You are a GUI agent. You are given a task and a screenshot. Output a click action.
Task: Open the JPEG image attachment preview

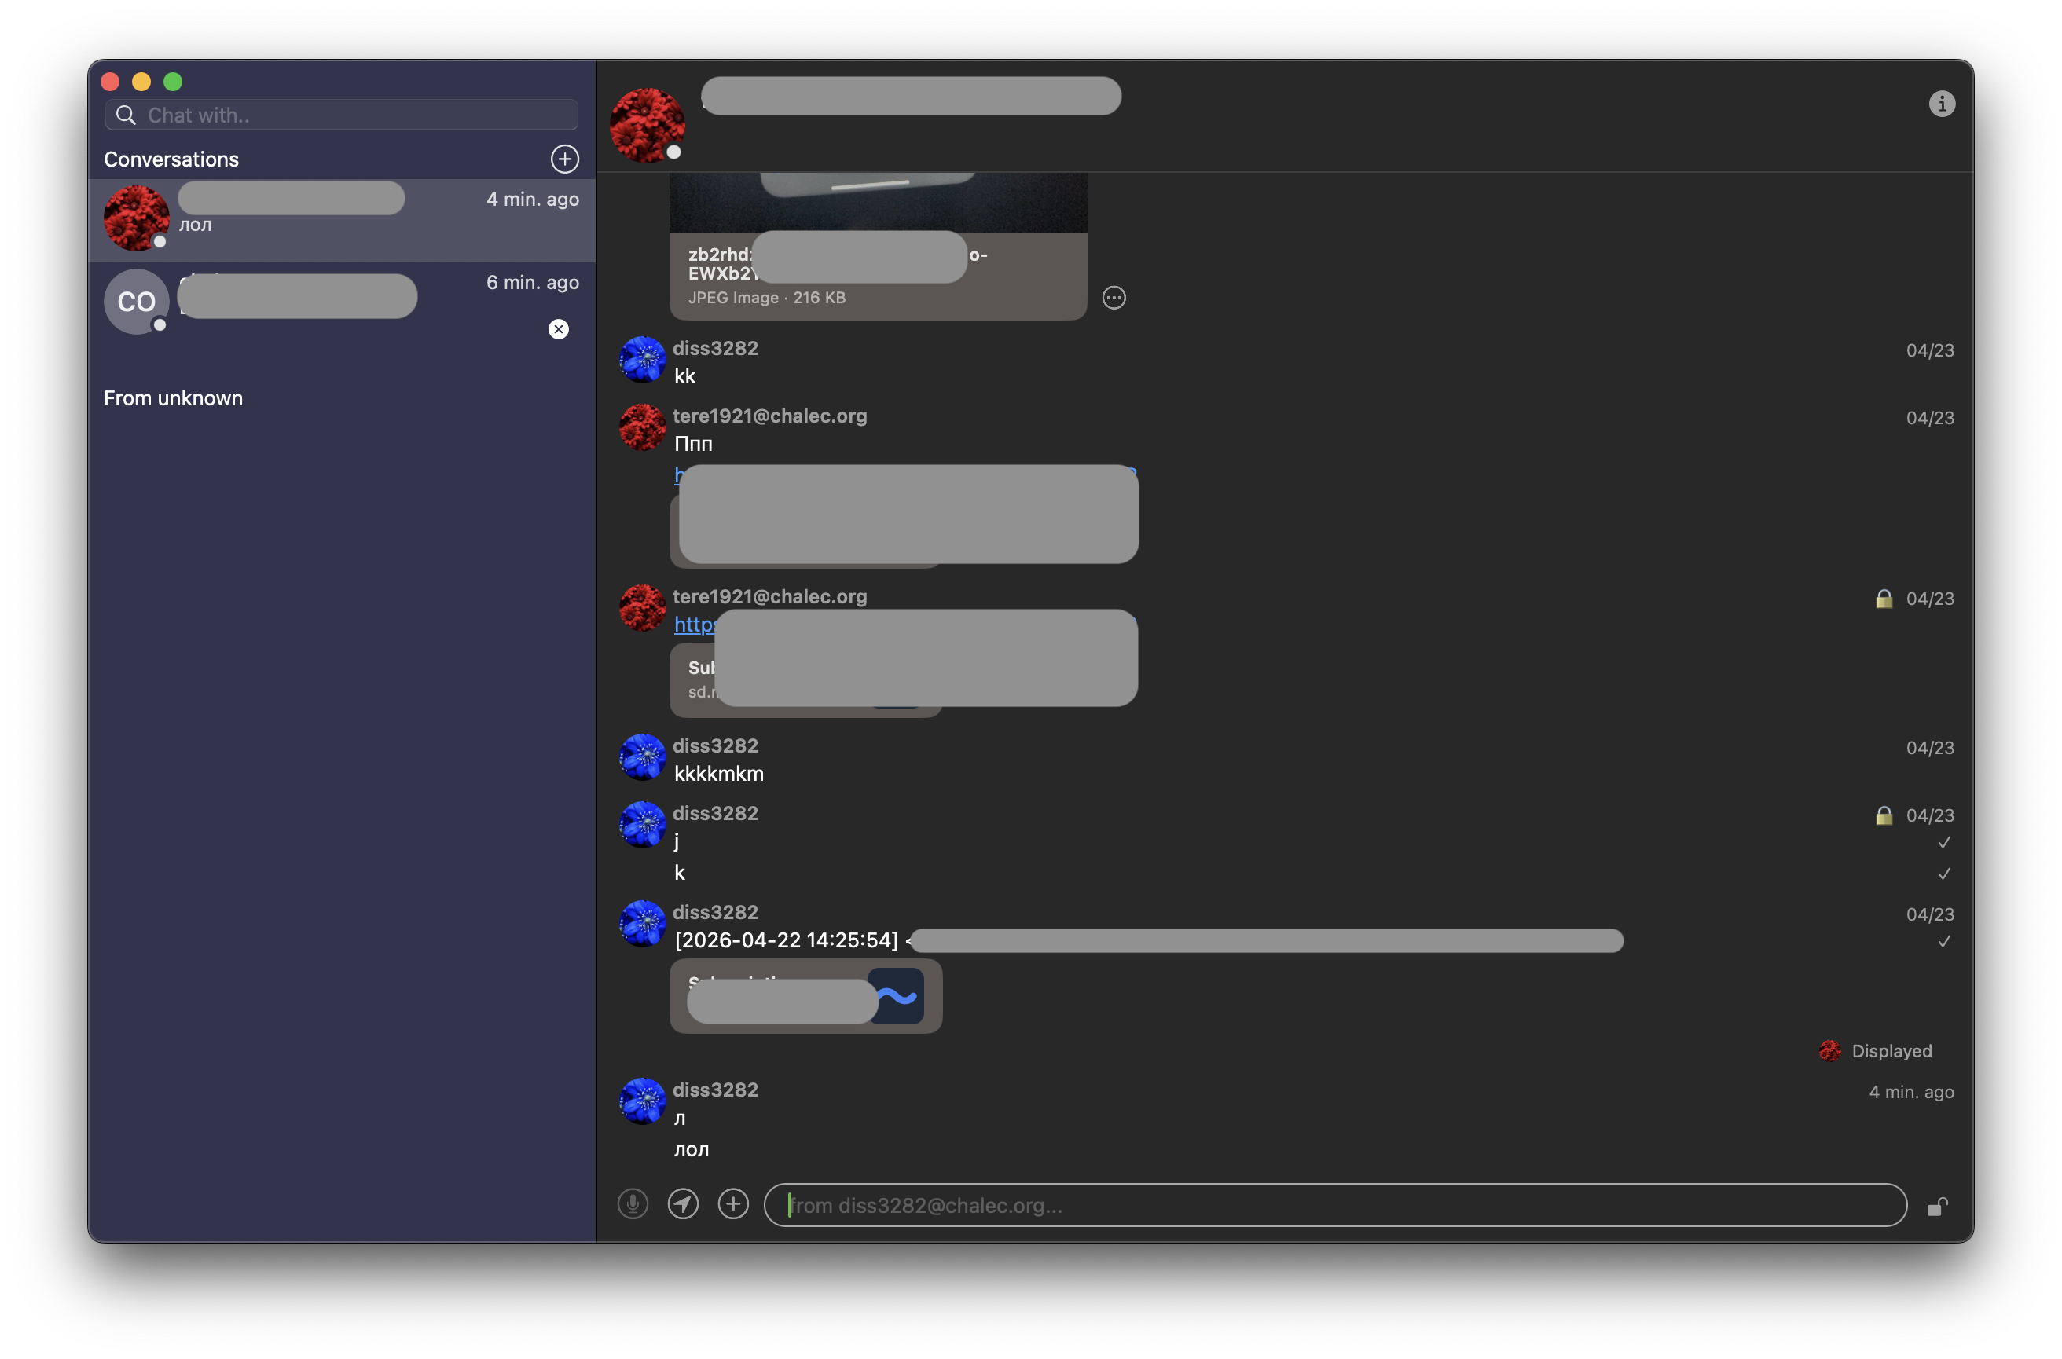coord(877,246)
